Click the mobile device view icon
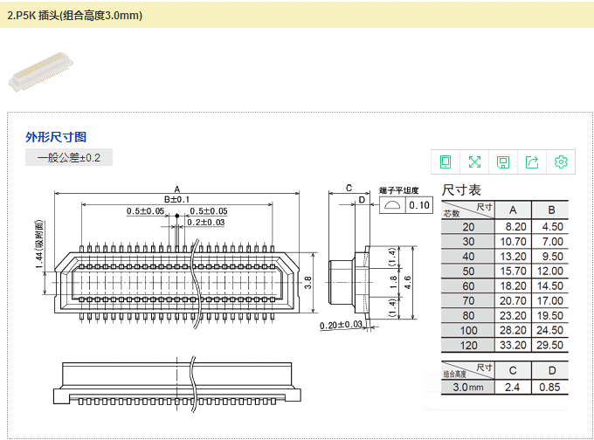594x440 pixels. (445, 162)
